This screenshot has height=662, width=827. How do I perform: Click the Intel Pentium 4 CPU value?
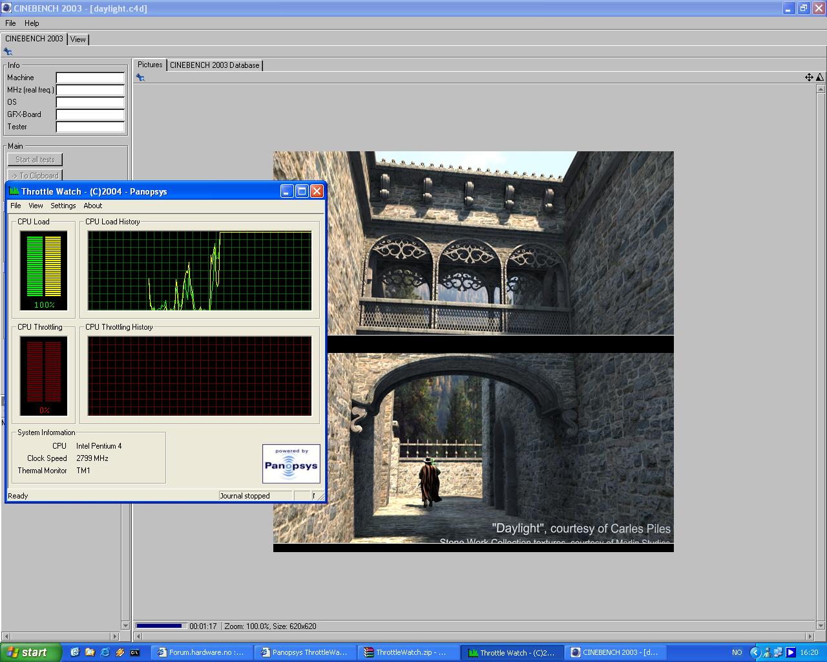click(x=99, y=446)
